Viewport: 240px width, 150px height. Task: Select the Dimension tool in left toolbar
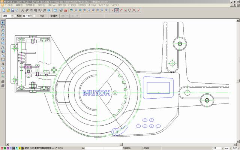(x=3, y=60)
